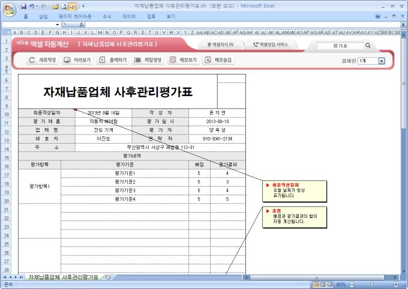Click the magnifier search icon
This screenshot has width=408, height=289.
point(368,45)
